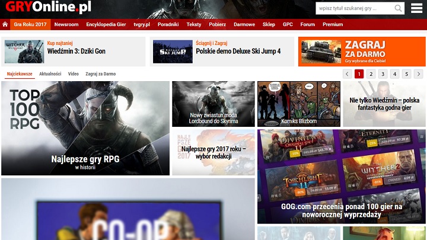Open Encyklopedia Gier in navigation bar
The image size is (427, 240).
[x=107, y=25]
